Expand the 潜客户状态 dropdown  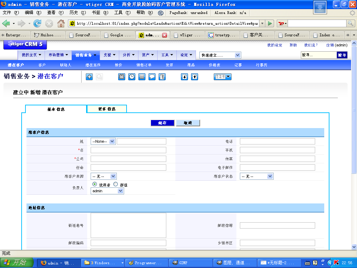click(x=256, y=176)
